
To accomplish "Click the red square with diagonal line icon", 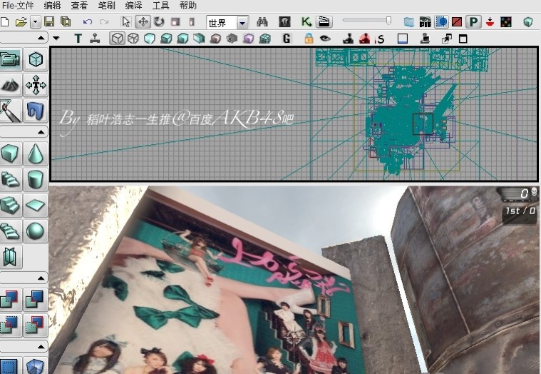I will pyautogui.click(x=457, y=22).
